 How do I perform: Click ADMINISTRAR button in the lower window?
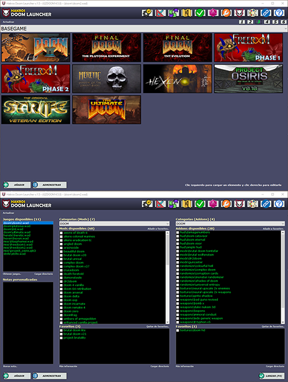click(x=50, y=376)
